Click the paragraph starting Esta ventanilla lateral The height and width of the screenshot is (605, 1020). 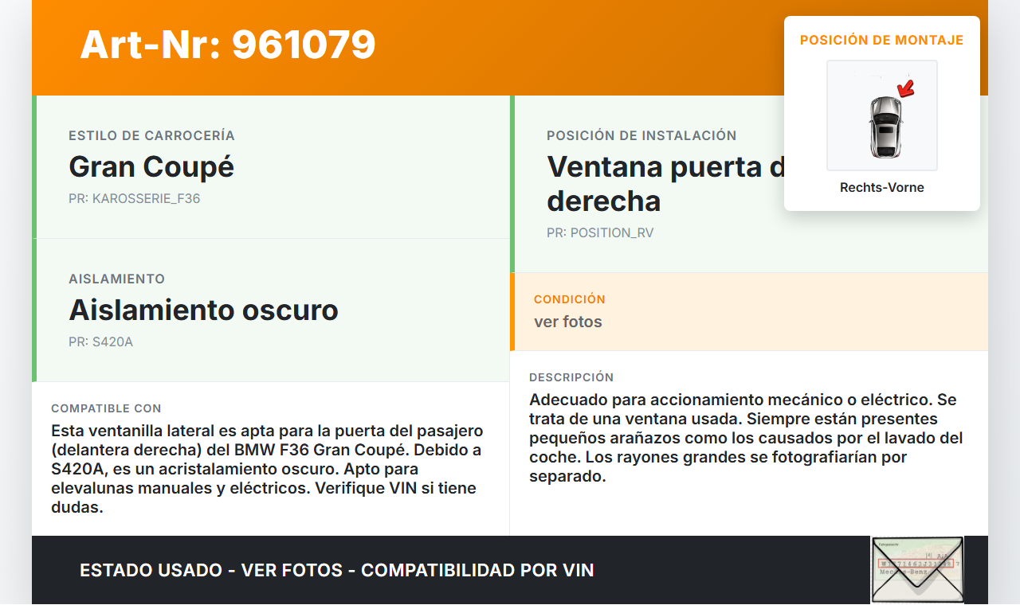point(267,469)
